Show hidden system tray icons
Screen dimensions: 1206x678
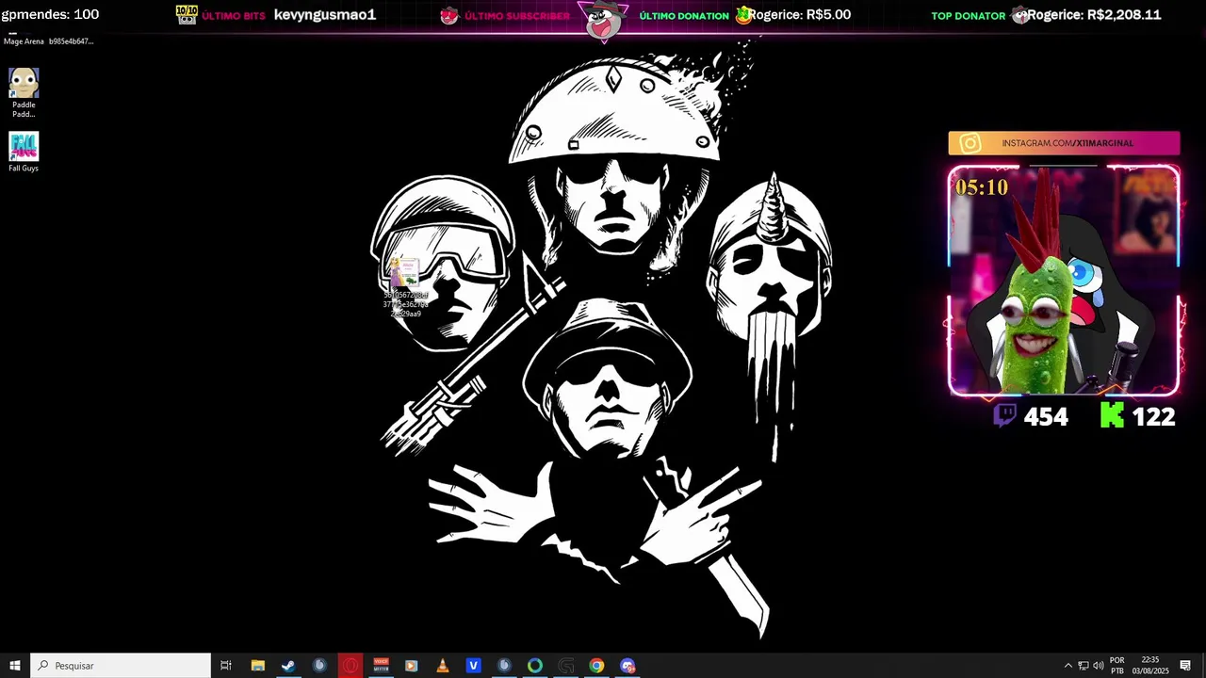pos(1067,666)
